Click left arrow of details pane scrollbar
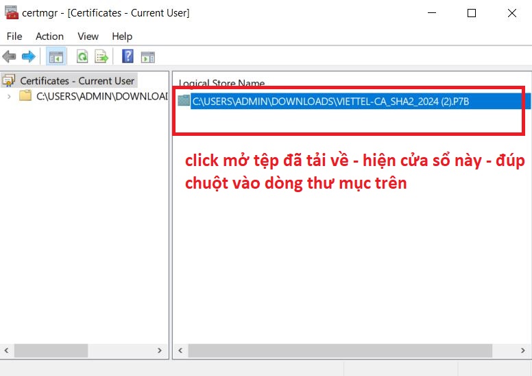Screen dimensions: 532x376 (180, 350)
